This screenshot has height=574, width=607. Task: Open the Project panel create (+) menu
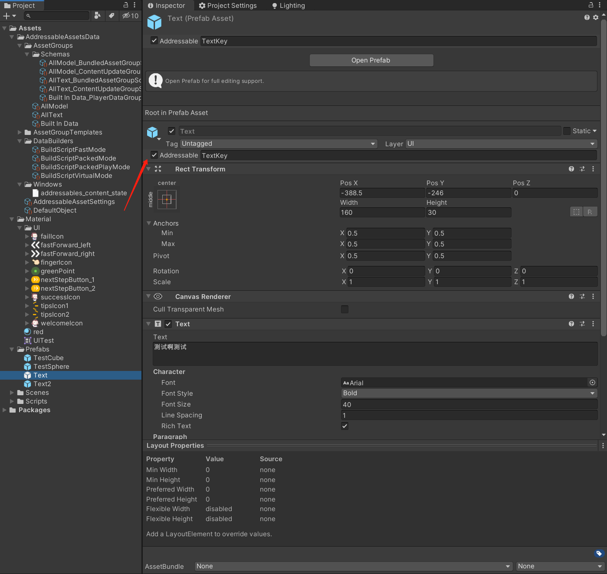coord(9,16)
